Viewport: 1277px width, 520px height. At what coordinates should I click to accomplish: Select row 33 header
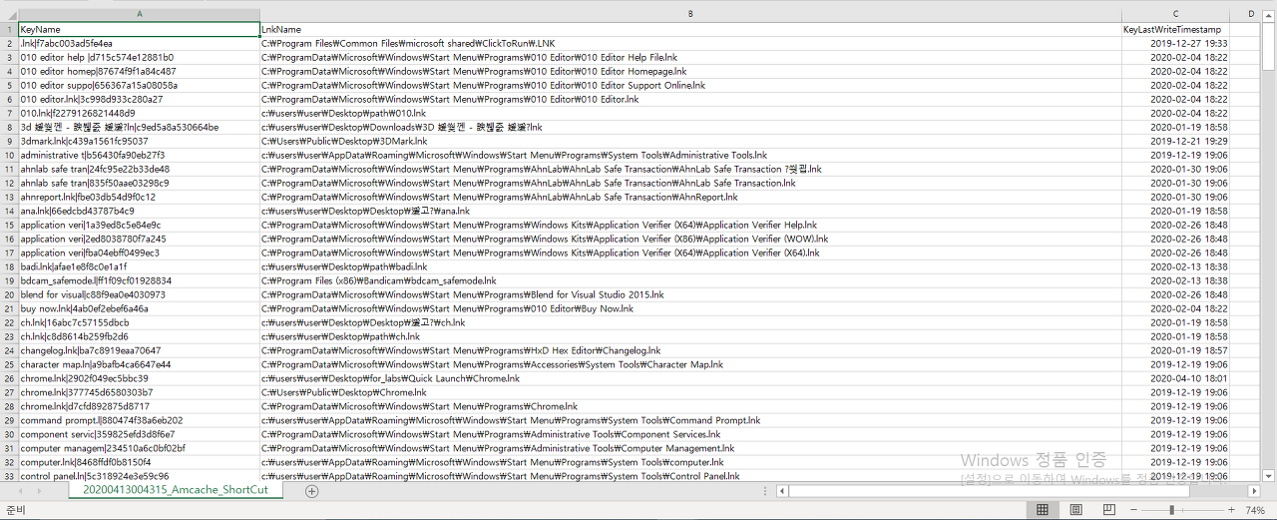pos(9,476)
